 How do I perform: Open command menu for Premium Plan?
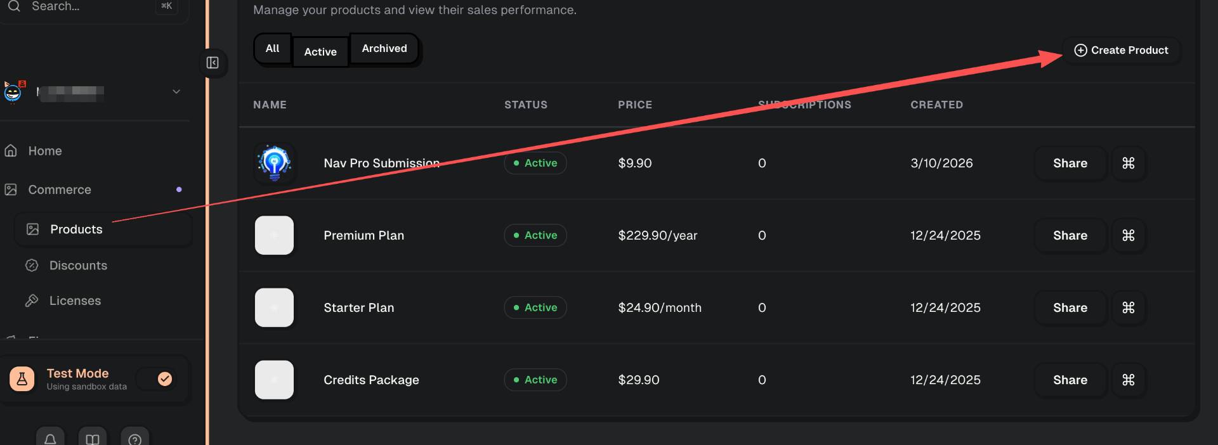[x=1128, y=236]
